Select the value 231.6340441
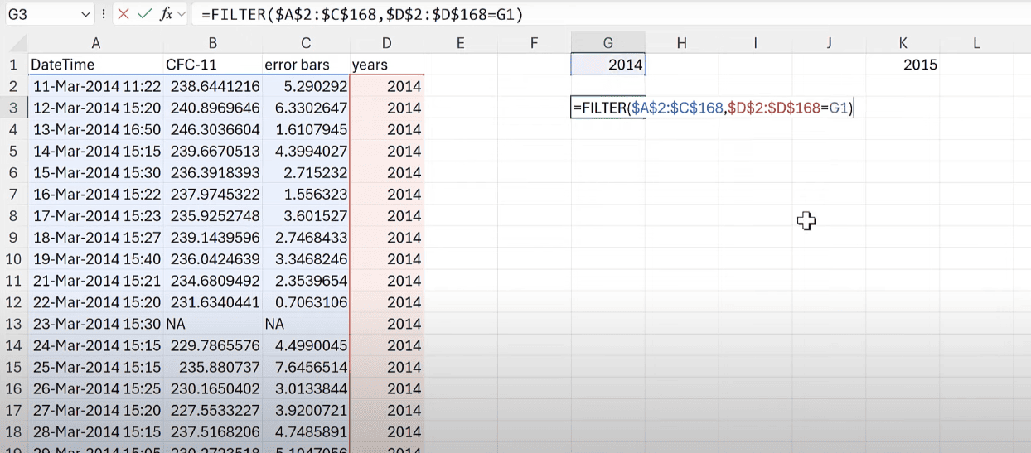The height and width of the screenshot is (453, 1031). pos(213,302)
